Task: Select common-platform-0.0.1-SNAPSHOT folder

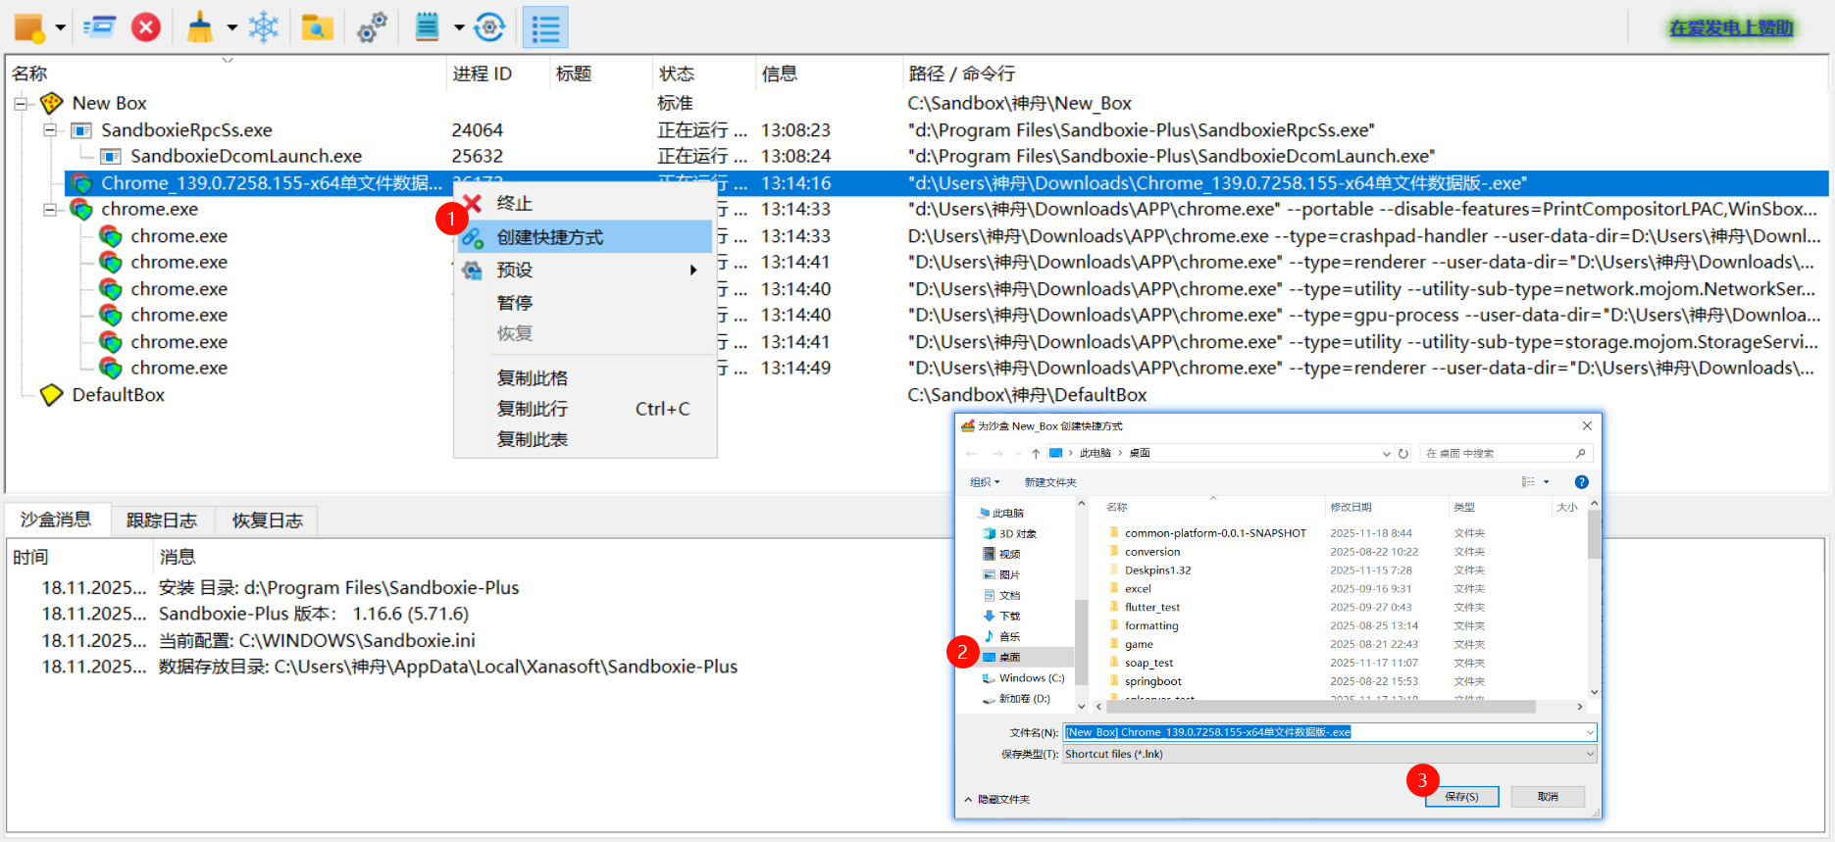Action: pos(1215,533)
